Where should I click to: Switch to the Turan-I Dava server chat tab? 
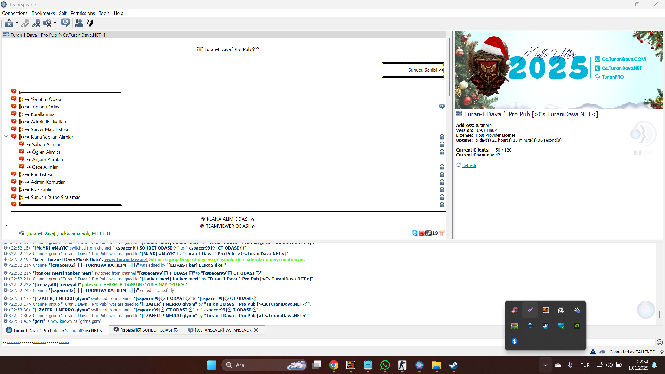point(55,330)
